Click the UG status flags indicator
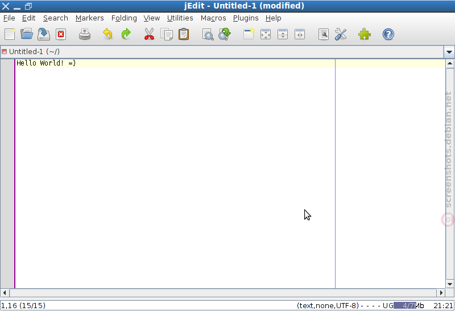This screenshot has width=455, height=311. [388, 305]
